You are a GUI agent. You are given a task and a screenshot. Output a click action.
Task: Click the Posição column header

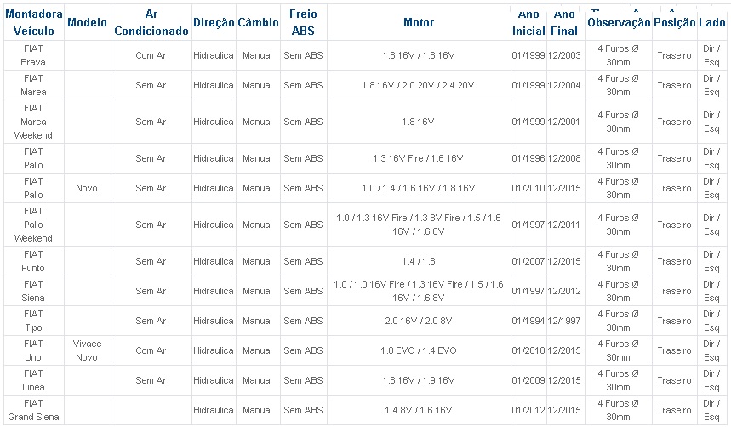[674, 22]
